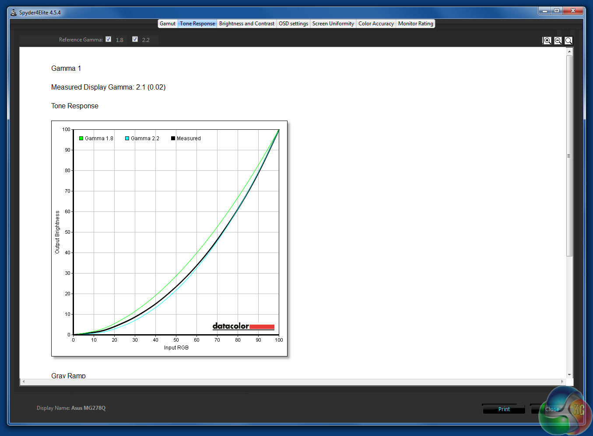Maximize the Spyder4Elite window

tap(557, 11)
